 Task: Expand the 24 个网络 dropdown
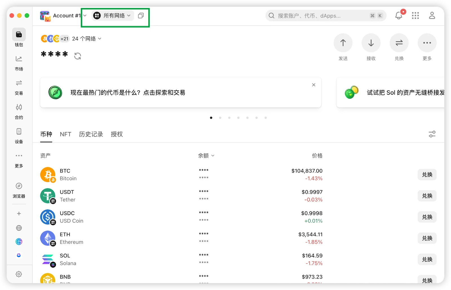[87, 39]
